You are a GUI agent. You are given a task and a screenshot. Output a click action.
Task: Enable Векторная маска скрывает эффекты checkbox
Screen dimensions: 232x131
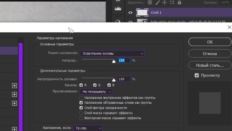coord(81,118)
